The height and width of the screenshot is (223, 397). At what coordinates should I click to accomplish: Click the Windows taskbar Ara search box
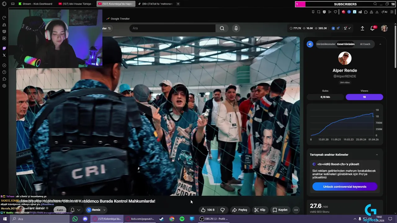click(40, 219)
